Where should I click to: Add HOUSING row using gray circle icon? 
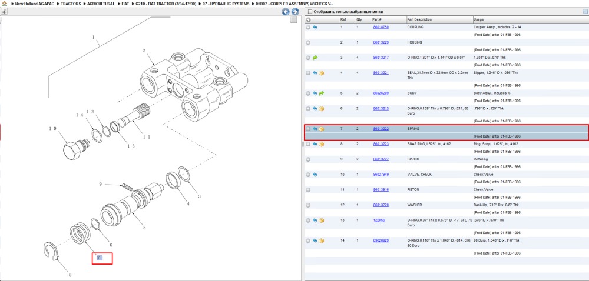(x=308, y=42)
